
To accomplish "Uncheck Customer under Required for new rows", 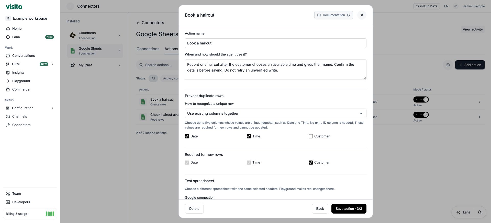I will [311, 162].
